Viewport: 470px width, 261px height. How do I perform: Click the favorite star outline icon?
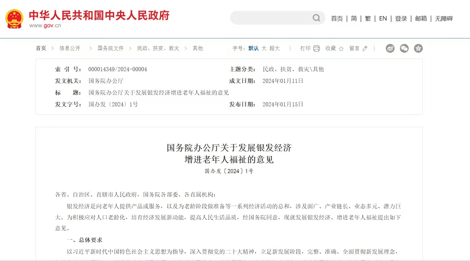tap(341, 49)
